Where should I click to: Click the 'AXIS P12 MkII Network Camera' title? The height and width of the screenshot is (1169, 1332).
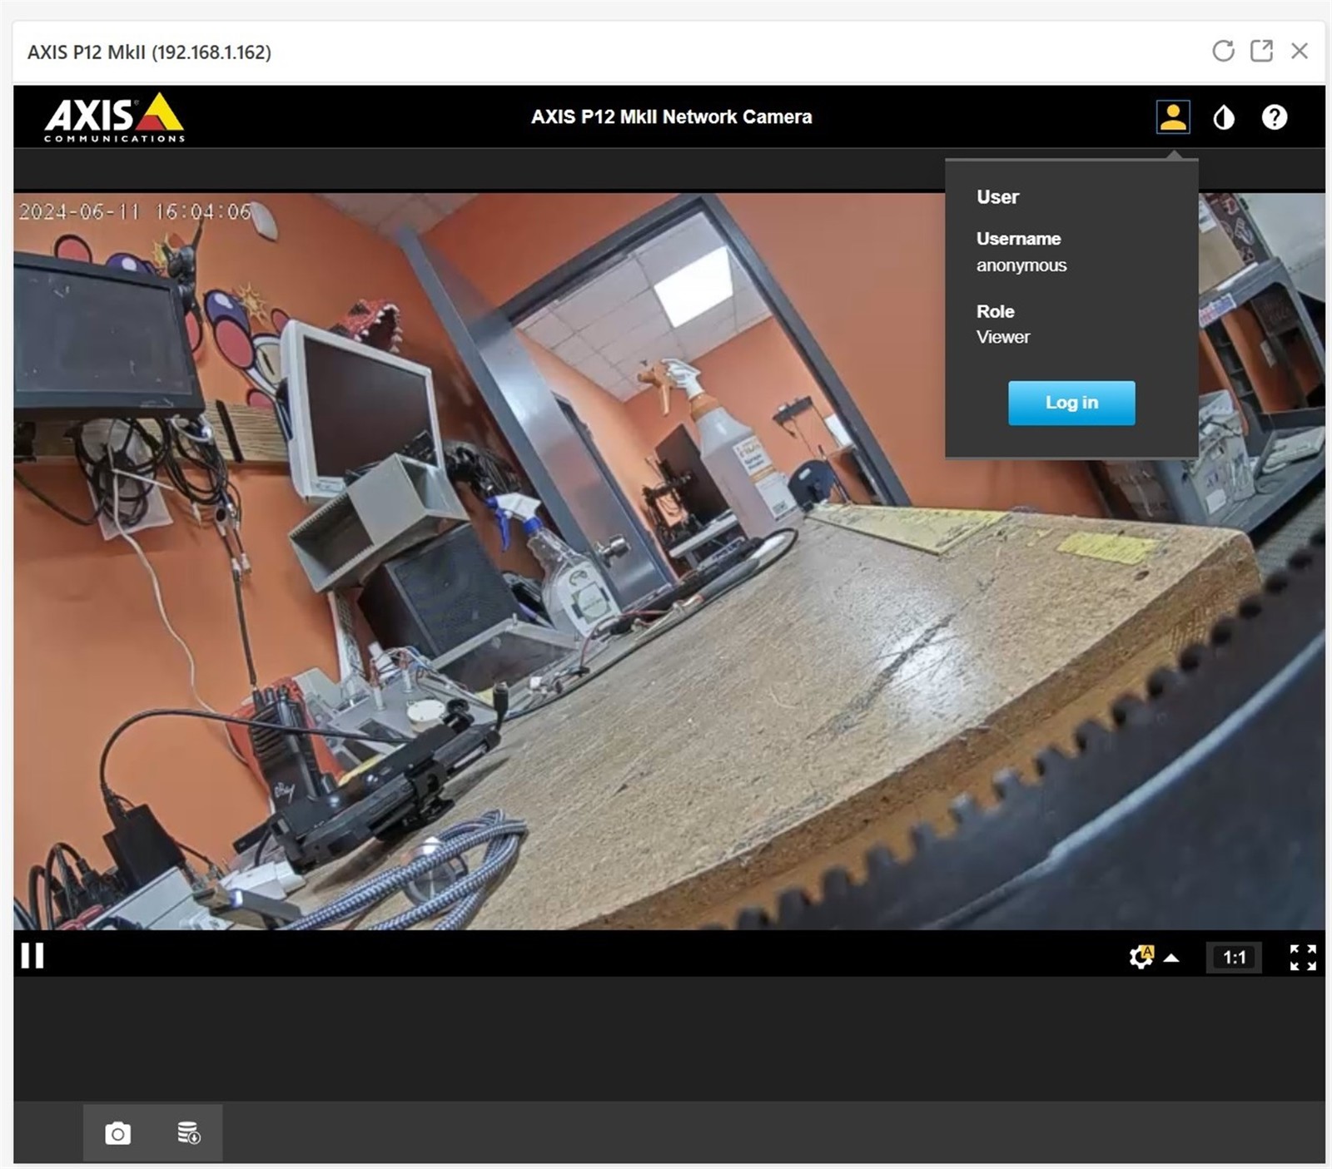tap(672, 117)
